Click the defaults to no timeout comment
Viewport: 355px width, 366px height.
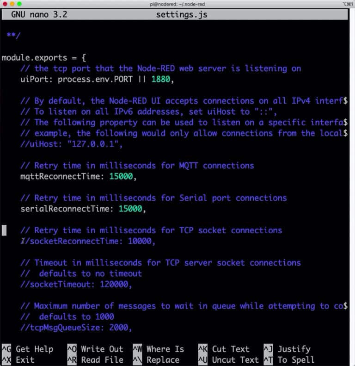click(81, 273)
